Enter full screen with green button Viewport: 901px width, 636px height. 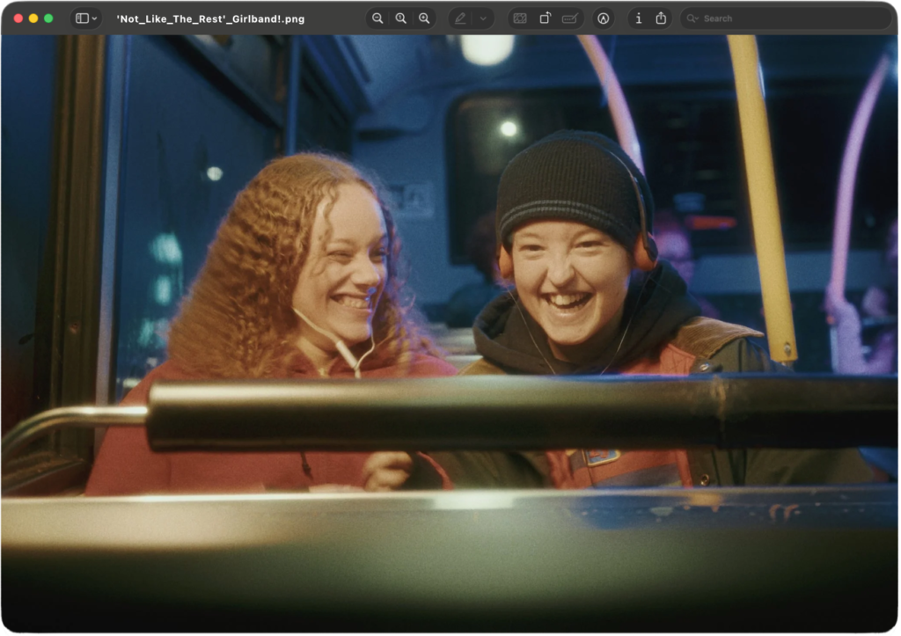coord(48,18)
